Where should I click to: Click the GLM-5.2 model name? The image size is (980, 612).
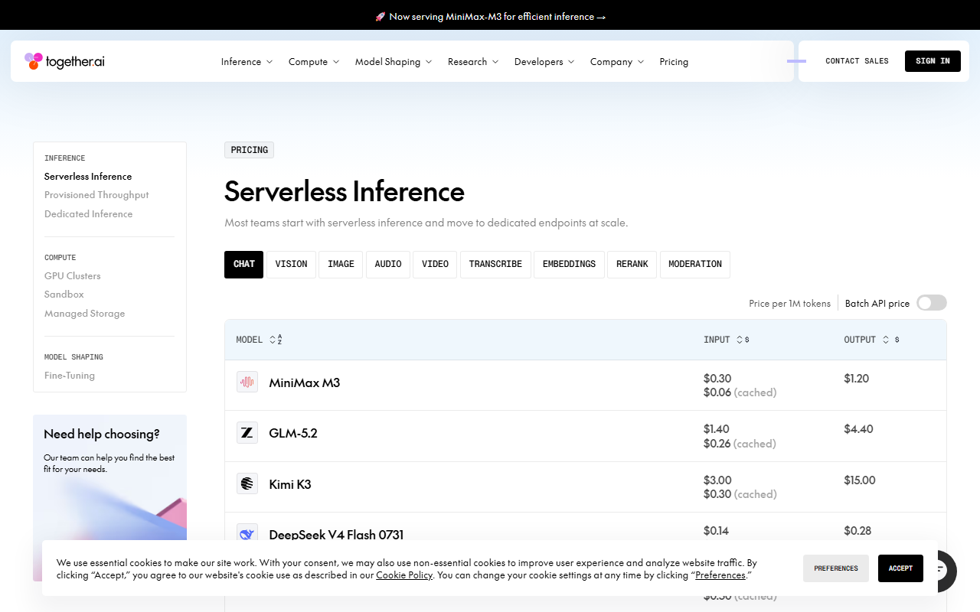[293, 433]
